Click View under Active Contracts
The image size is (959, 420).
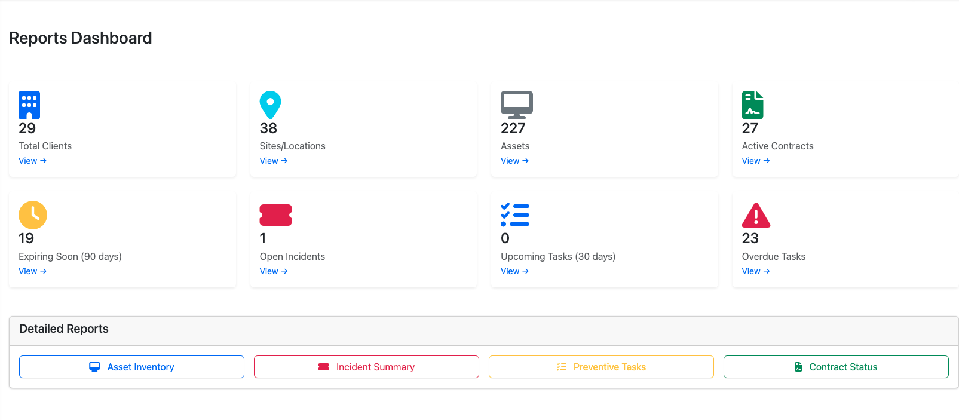pos(755,160)
